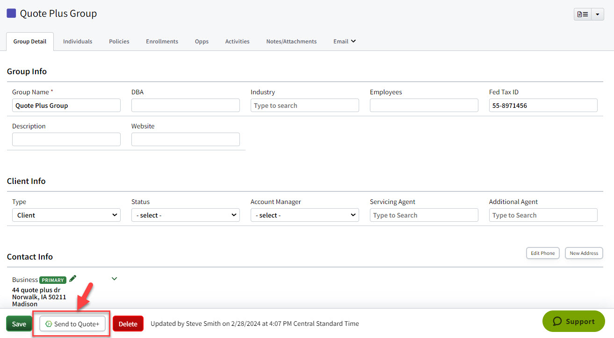Viewport: 614px width, 338px height.
Task: Open the Client Type dropdown
Action: click(66, 215)
